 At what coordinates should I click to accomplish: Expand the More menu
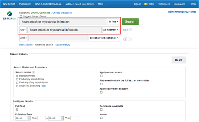coord(101,4)
